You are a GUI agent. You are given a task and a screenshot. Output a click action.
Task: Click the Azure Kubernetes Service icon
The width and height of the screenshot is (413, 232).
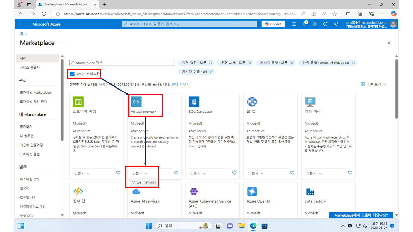click(194, 191)
